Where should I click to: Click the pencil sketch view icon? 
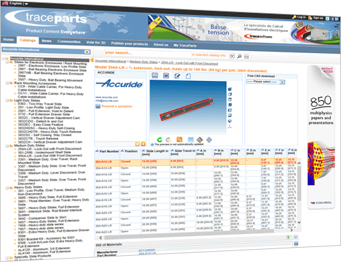pos(177,76)
